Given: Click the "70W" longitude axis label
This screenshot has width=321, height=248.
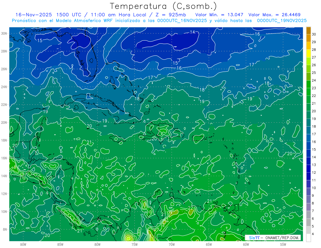Looking at the screenshot, I should click(x=172, y=245).
